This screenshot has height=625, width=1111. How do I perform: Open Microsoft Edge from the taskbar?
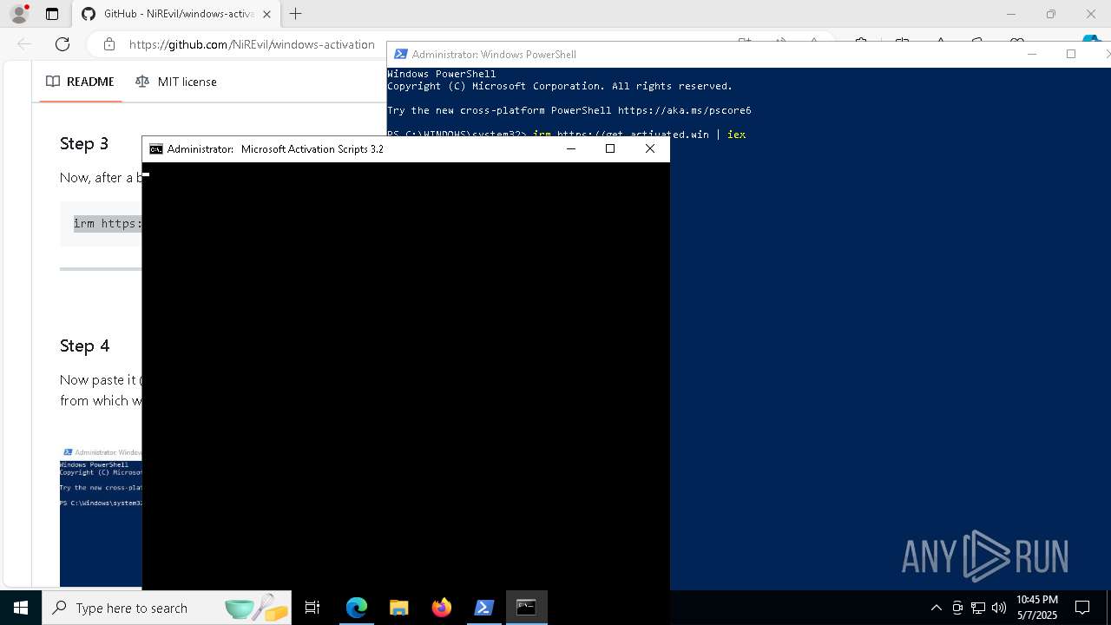(x=357, y=608)
